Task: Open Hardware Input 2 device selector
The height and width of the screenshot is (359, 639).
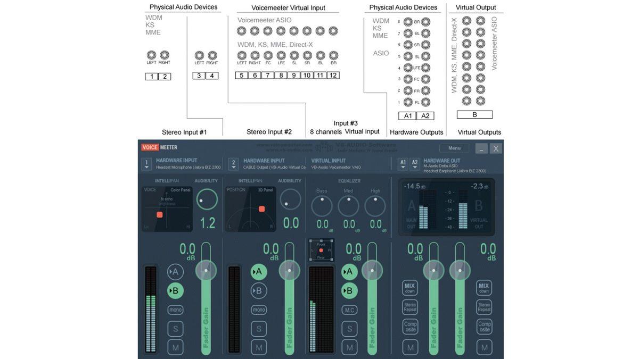Action: click(233, 164)
